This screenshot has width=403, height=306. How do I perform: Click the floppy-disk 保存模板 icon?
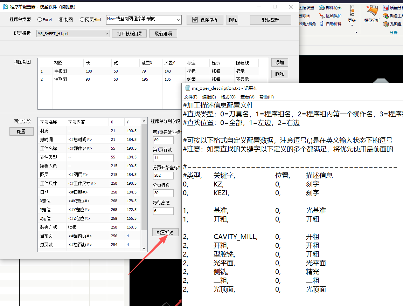click(x=195, y=20)
